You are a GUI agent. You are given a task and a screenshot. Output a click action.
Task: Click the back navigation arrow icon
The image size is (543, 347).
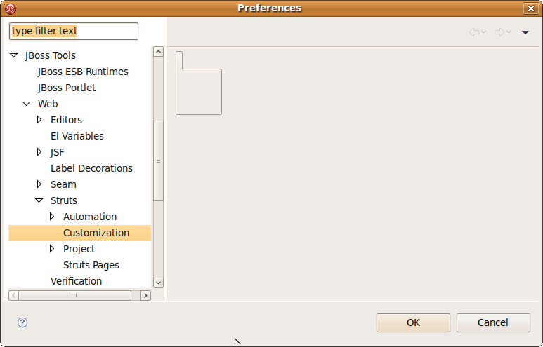[474, 32]
